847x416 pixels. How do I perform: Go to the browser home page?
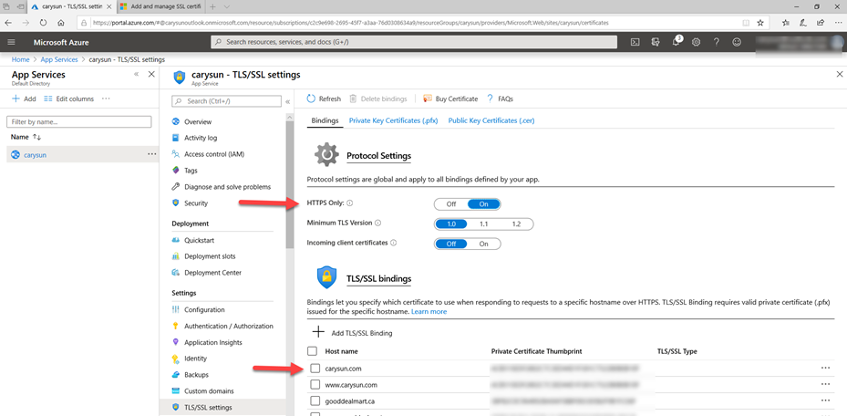pyautogui.click(x=60, y=23)
